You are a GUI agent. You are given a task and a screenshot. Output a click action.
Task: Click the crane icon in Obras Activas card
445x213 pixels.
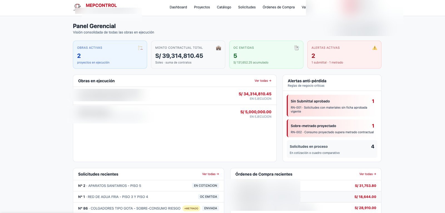point(140,48)
